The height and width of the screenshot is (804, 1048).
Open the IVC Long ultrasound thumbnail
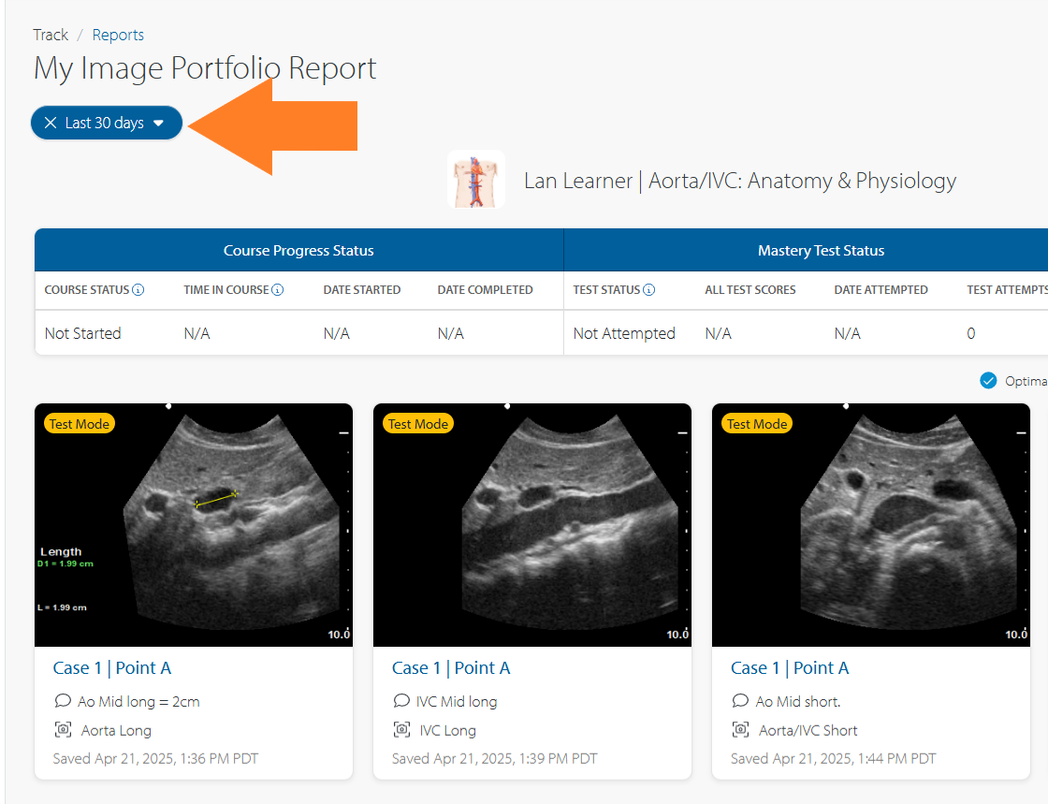click(x=532, y=525)
